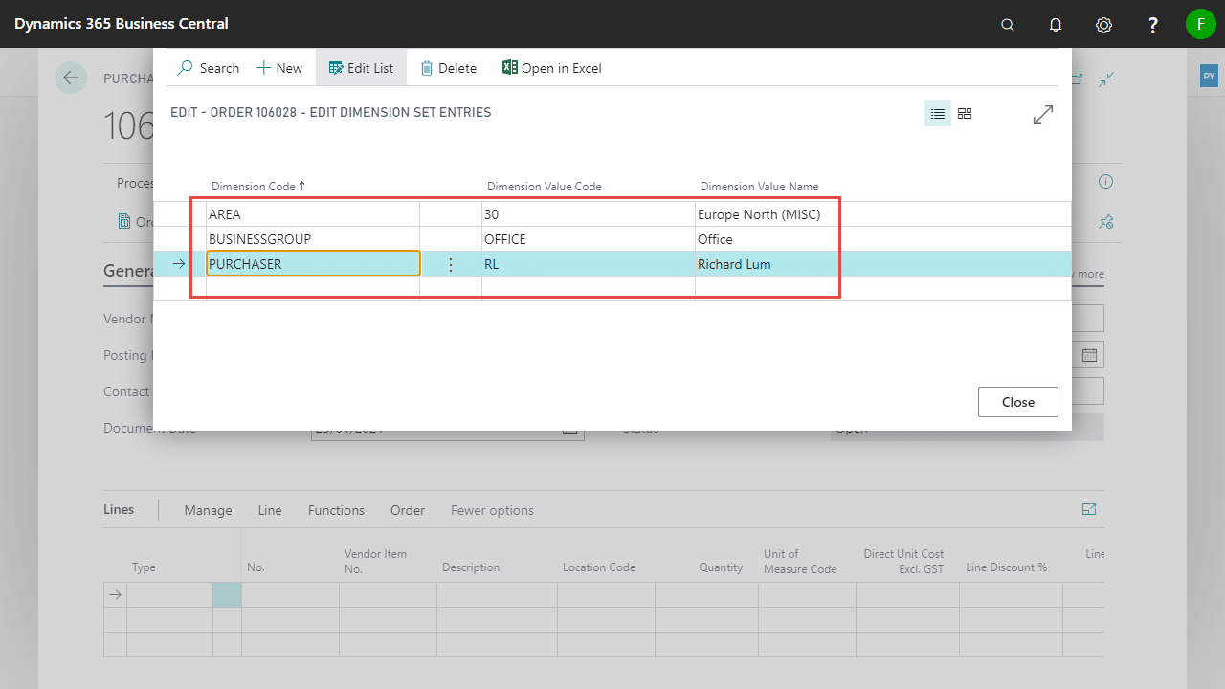Close the dimension set entries dialog
Screen dimensions: 1225x689
click(1017, 401)
